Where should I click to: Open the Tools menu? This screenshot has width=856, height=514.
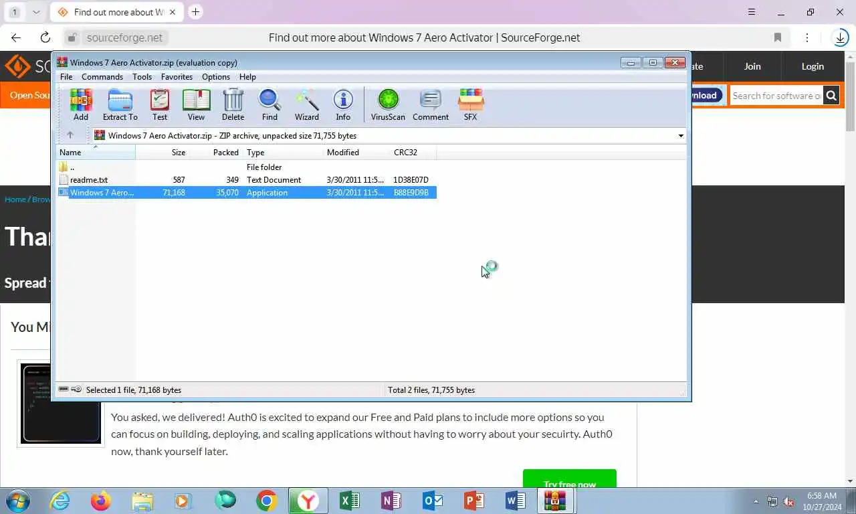tap(142, 77)
